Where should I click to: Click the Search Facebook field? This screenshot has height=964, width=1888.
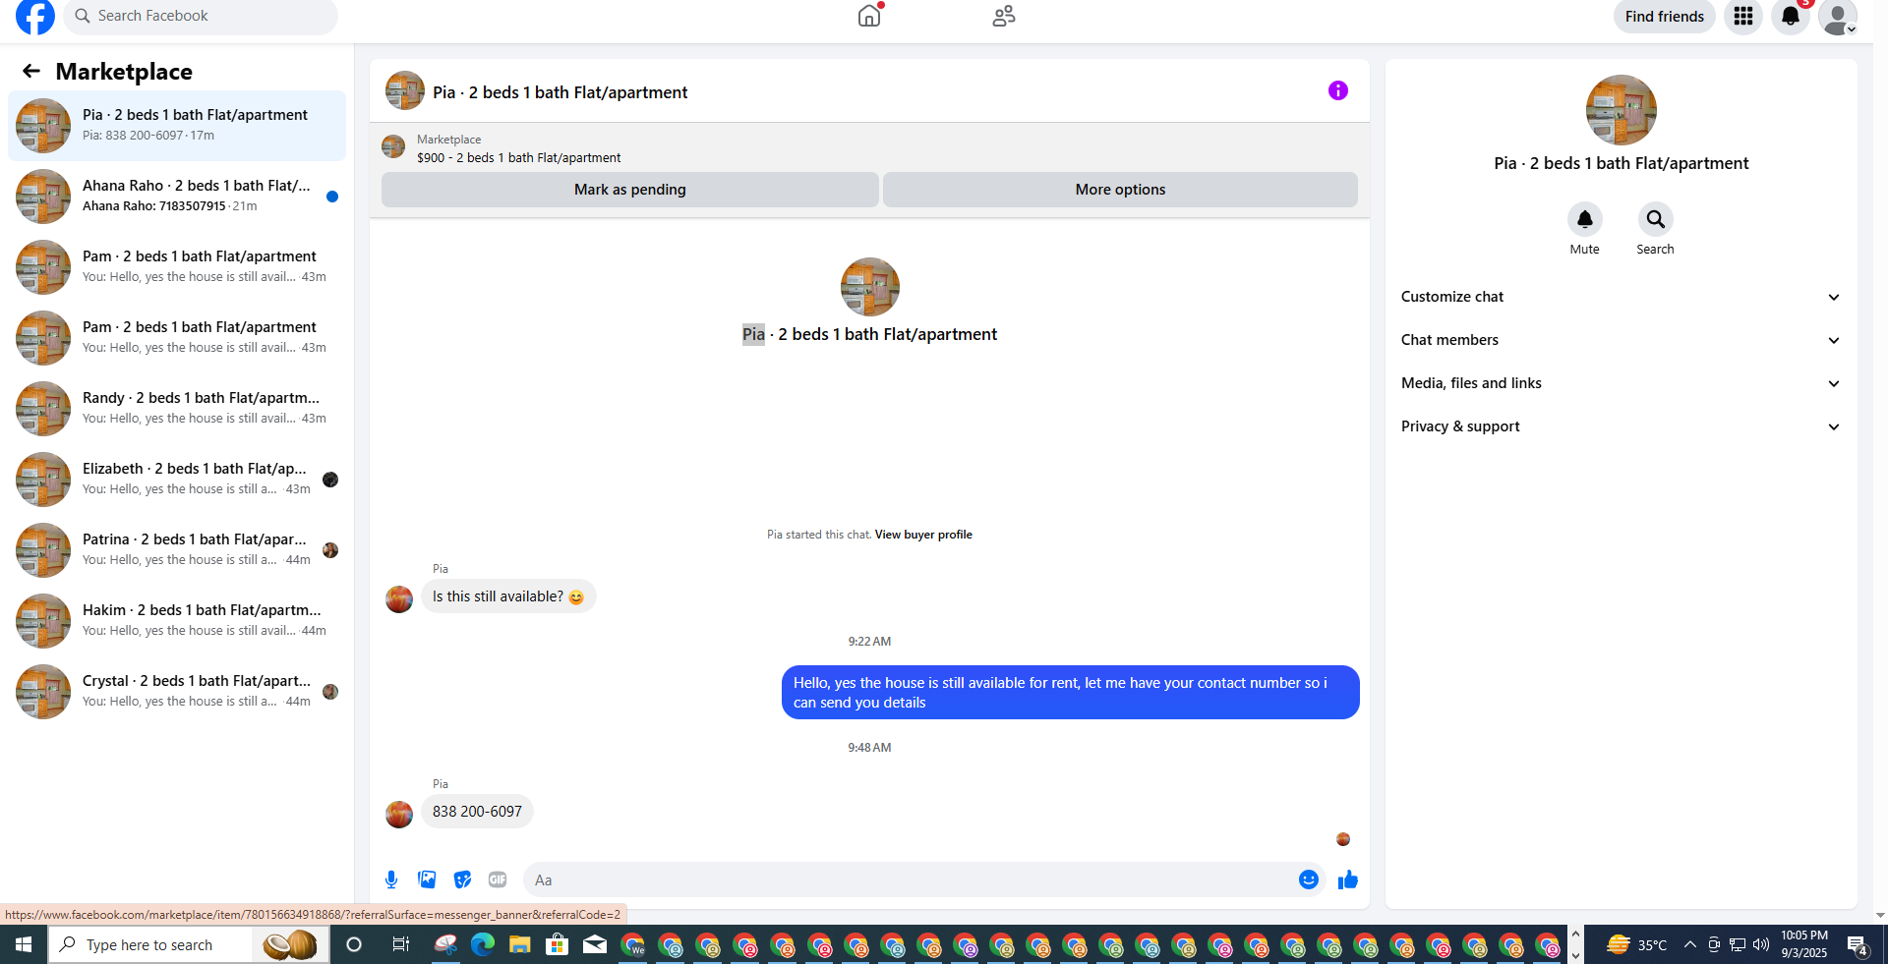[201, 16]
